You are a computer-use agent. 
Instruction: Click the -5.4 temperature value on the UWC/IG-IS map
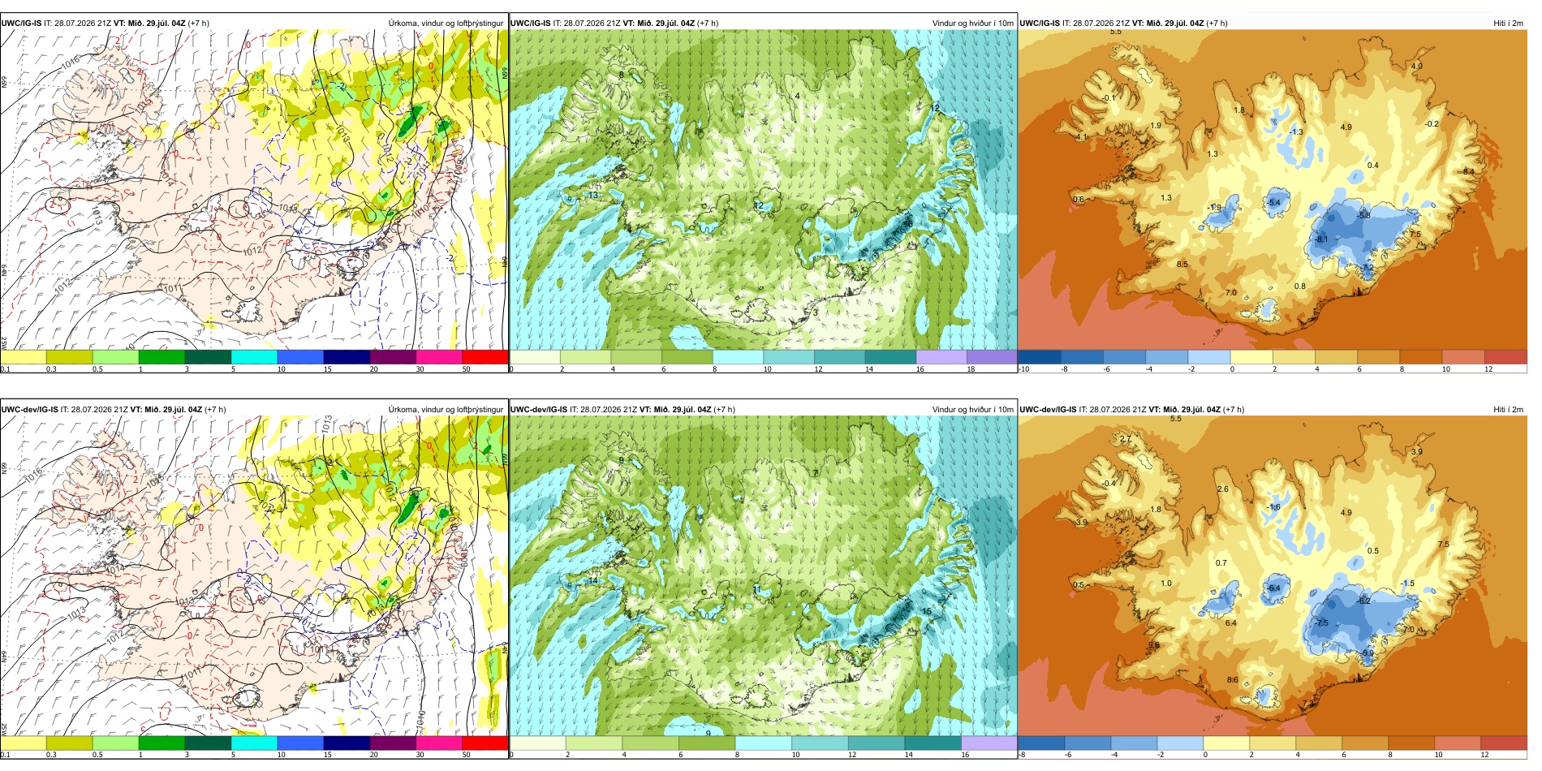tap(1274, 203)
